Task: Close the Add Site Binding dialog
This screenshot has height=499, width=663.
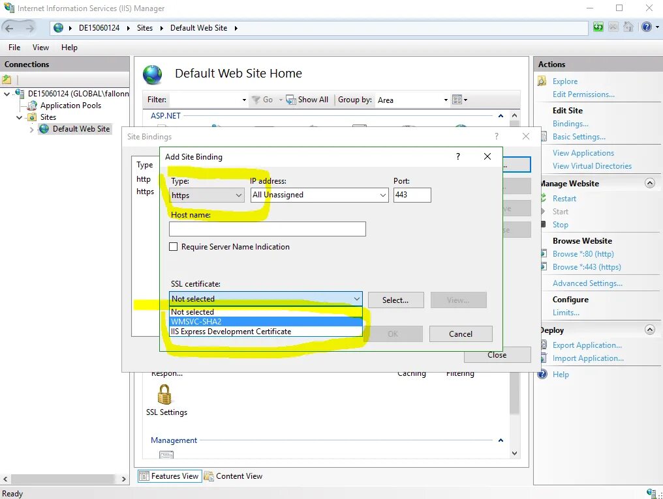Action: (487, 156)
